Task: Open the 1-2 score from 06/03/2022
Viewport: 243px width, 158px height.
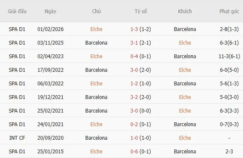Action: 134,84
